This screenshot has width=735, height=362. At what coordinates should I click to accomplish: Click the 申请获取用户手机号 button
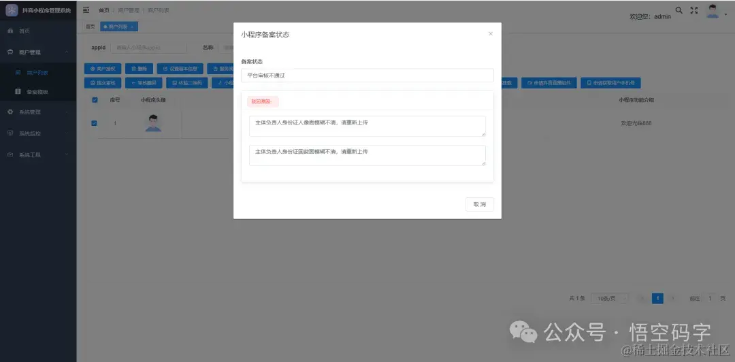pos(610,83)
